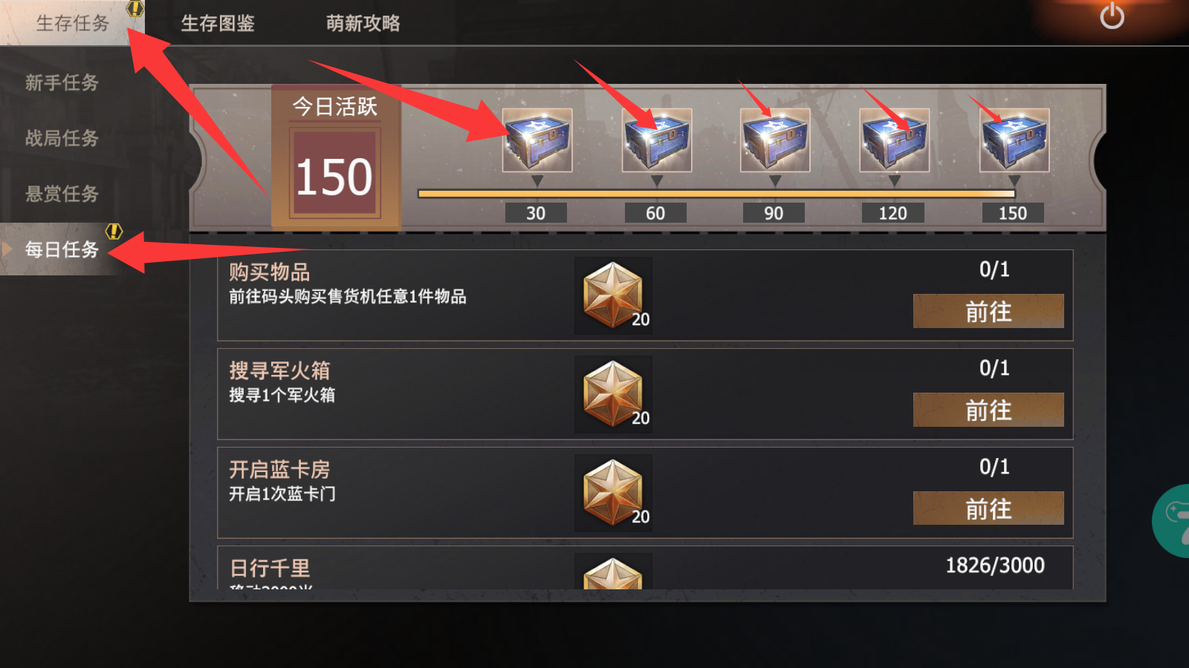Click the power icon at top right

point(1112,16)
